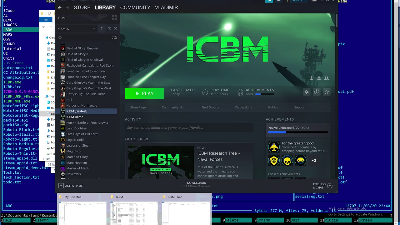Viewport: 400px width, 225px height.
Task: Open the skull achievement icon
Action: (287, 160)
